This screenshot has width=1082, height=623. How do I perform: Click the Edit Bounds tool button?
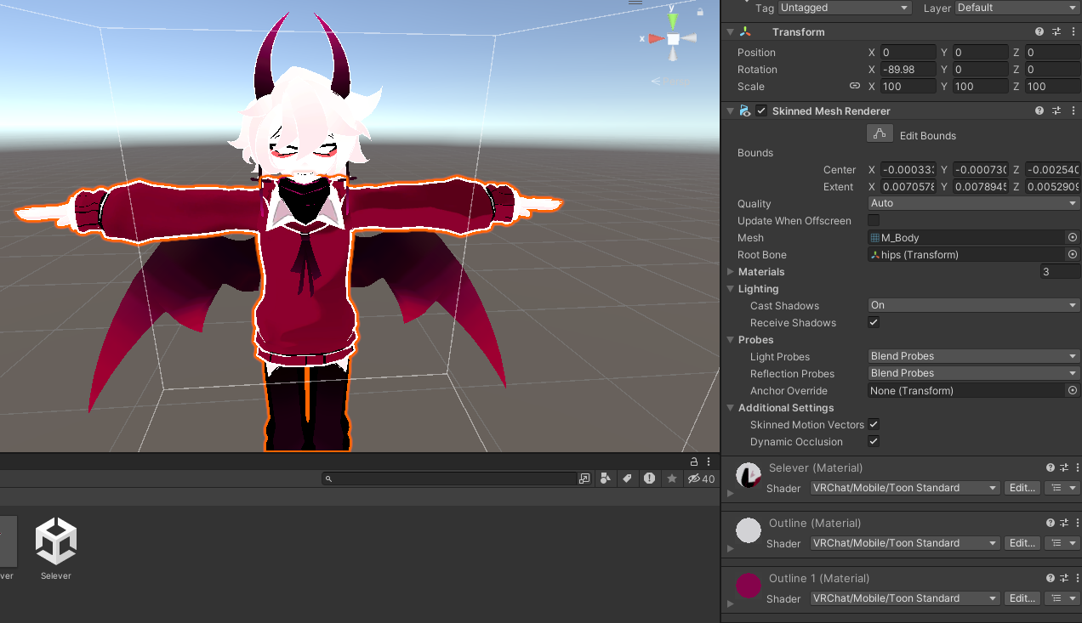(x=880, y=133)
